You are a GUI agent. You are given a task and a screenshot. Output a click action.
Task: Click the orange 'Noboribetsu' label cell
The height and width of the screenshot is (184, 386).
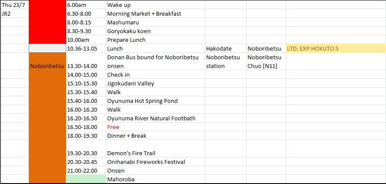[x=47, y=66]
